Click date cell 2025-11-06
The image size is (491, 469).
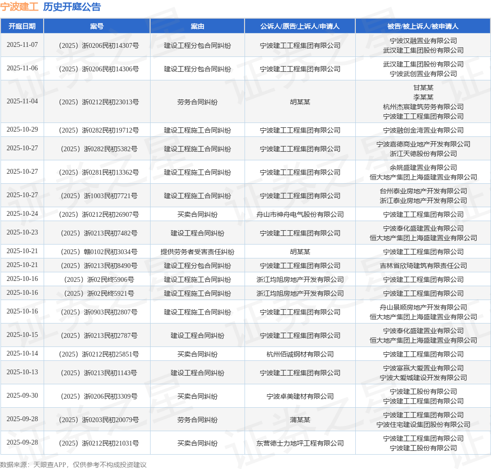point(22,68)
